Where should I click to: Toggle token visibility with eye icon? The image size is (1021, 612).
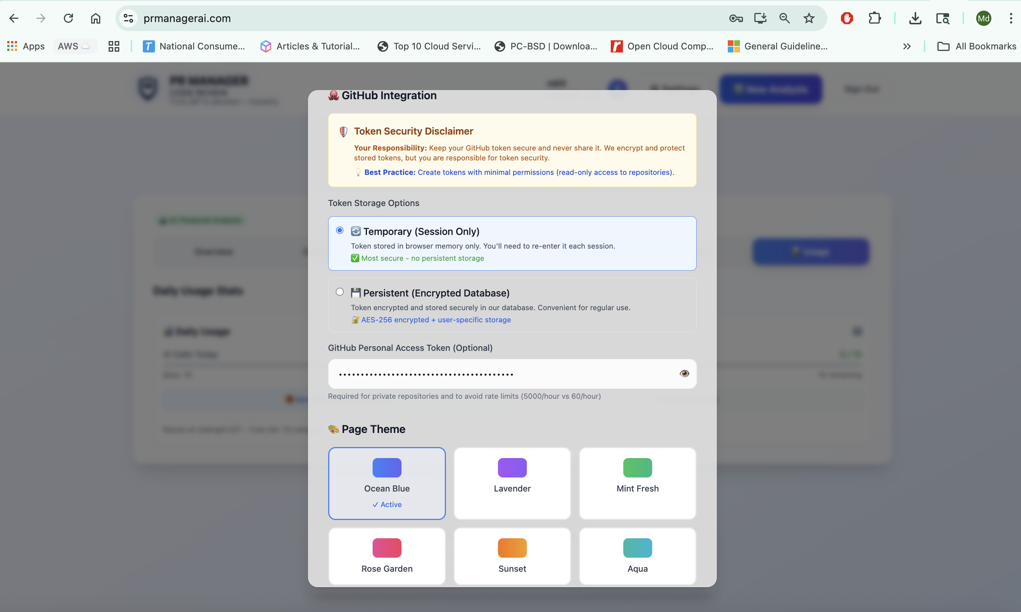[x=684, y=374]
